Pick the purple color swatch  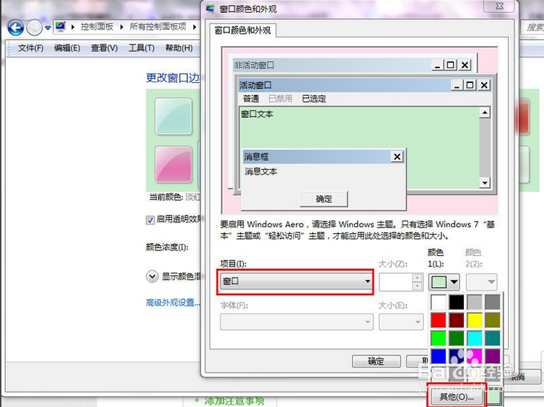(492, 356)
